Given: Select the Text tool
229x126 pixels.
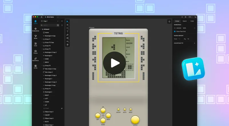Looking at the screenshot, I should [x=68, y=31].
